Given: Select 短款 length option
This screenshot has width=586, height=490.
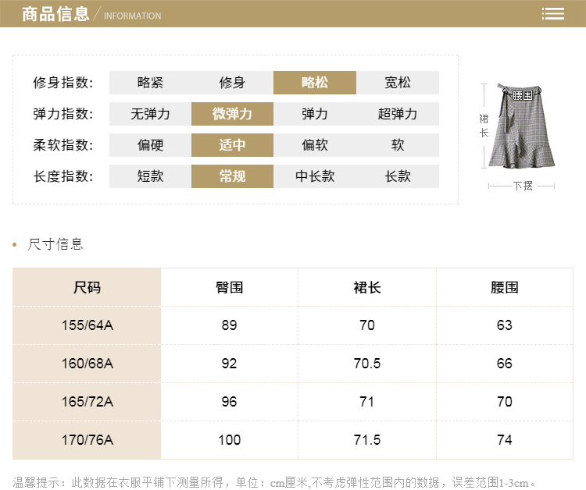Looking at the screenshot, I should 150,176.
